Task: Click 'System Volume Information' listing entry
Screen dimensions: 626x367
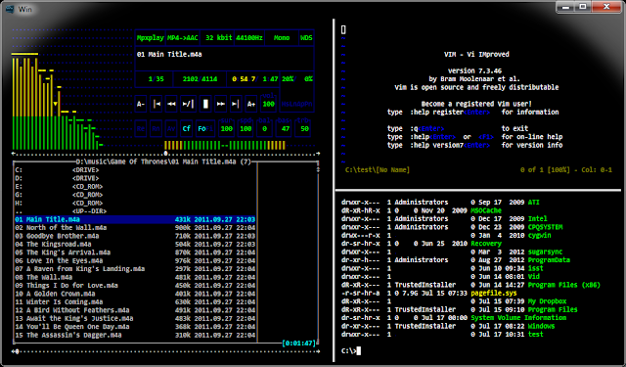Action: click(x=518, y=318)
